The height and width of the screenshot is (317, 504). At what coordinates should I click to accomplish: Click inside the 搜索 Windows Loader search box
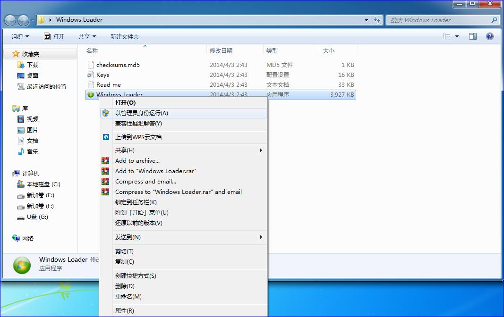pyautogui.click(x=439, y=20)
